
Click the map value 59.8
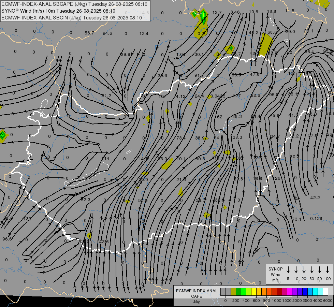pyautogui.click(x=238, y=179)
